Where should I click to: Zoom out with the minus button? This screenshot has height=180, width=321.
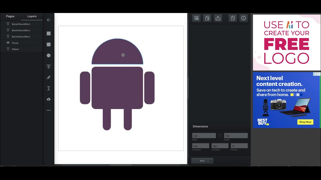tap(194, 161)
